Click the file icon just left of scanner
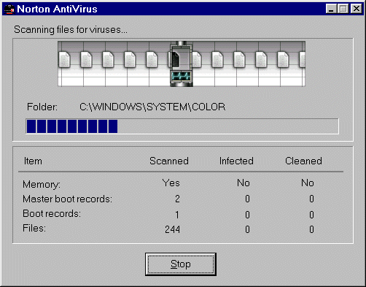Image resolution: width=366 pixels, height=287 pixels. tap(152, 59)
